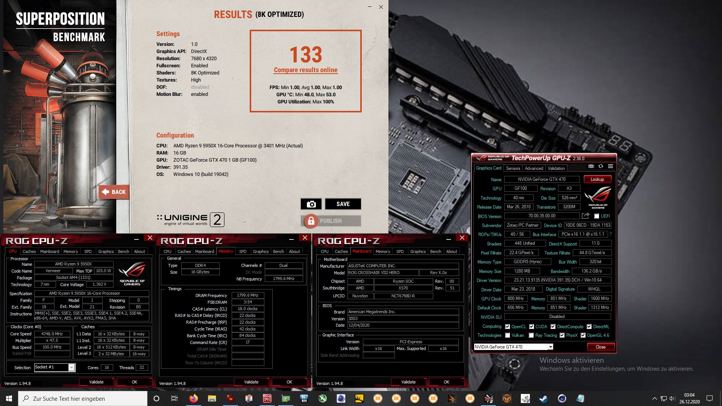This screenshot has height=406, width=722.
Task: Switch to Sensors tab in GPU-Z
Action: (x=513, y=168)
